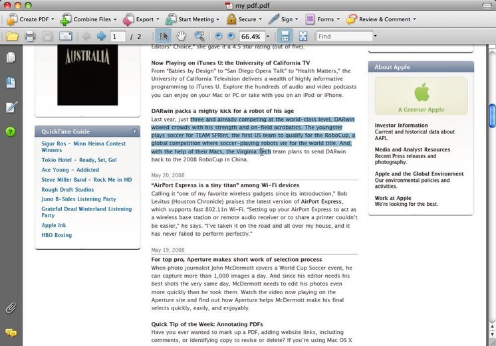Open a file with the folder icon
496x346 pixels.
12,37
